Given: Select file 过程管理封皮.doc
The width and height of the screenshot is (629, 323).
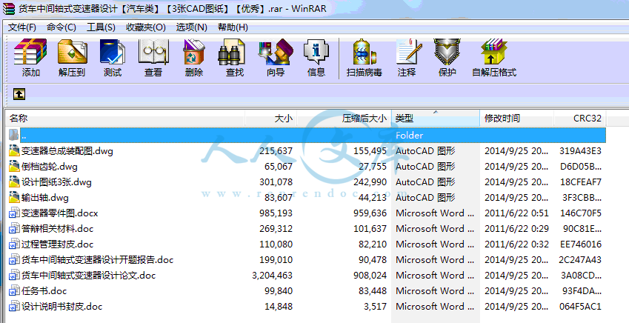Looking at the screenshot, I should click(57, 244).
